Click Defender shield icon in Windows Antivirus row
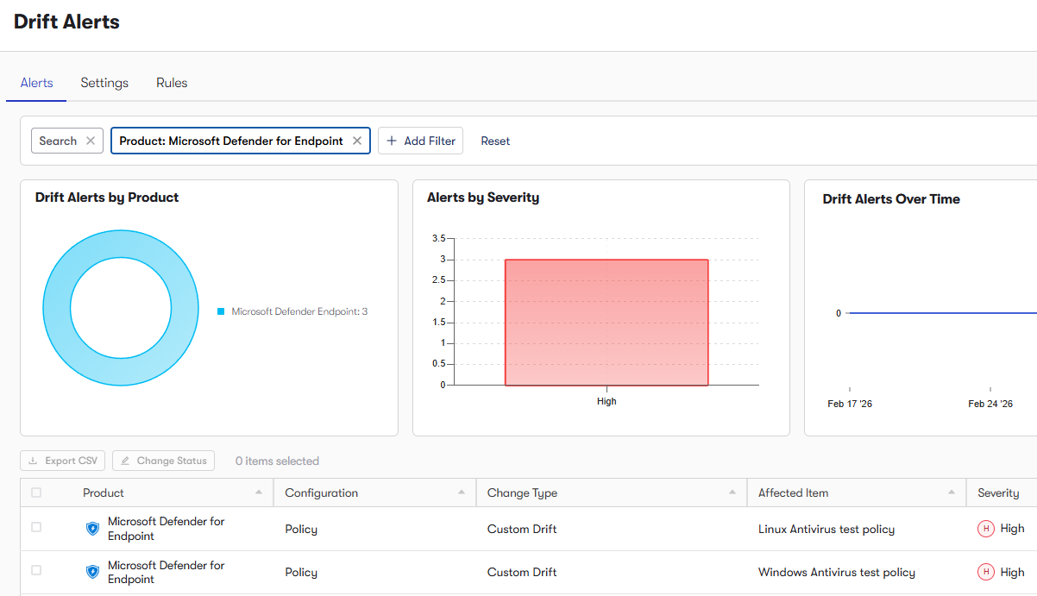The width and height of the screenshot is (1037, 596). pos(93,572)
